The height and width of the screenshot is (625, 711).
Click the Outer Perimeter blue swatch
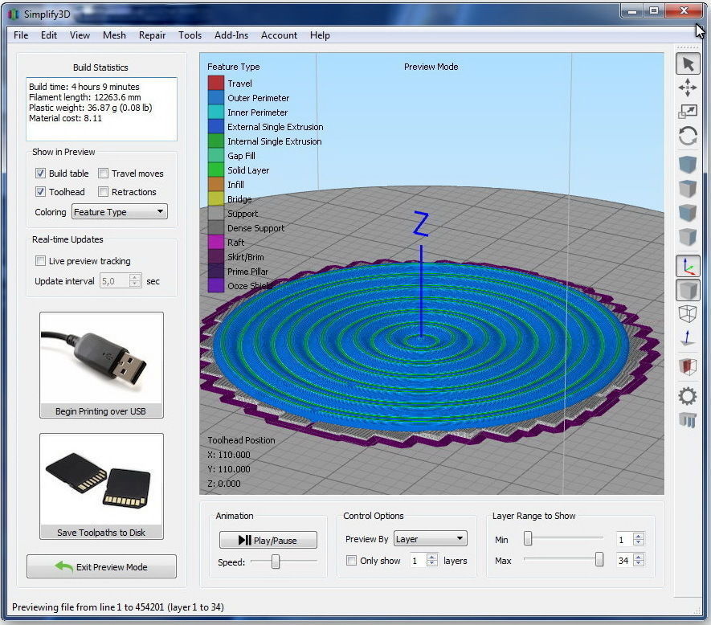pos(216,97)
